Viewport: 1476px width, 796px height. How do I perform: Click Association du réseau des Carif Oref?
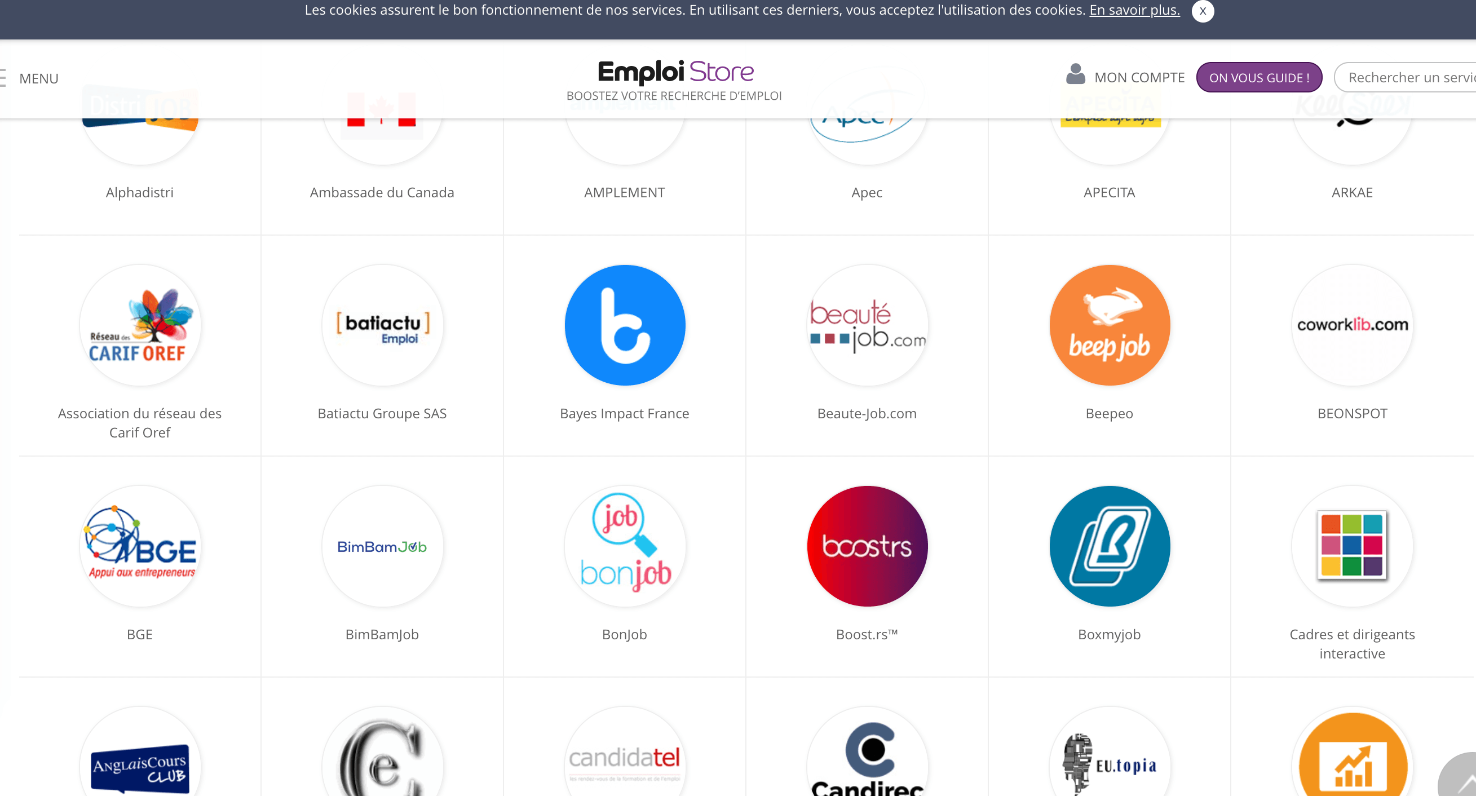[140, 423]
